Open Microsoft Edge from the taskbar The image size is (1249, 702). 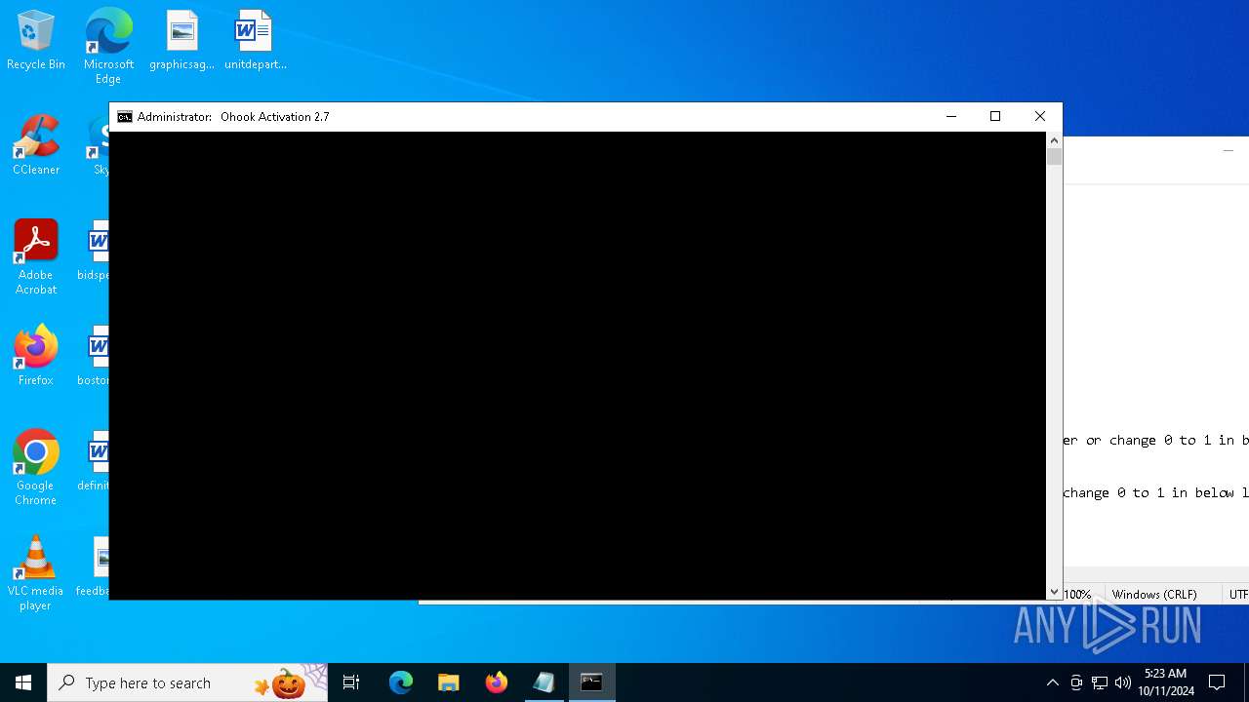click(401, 682)
